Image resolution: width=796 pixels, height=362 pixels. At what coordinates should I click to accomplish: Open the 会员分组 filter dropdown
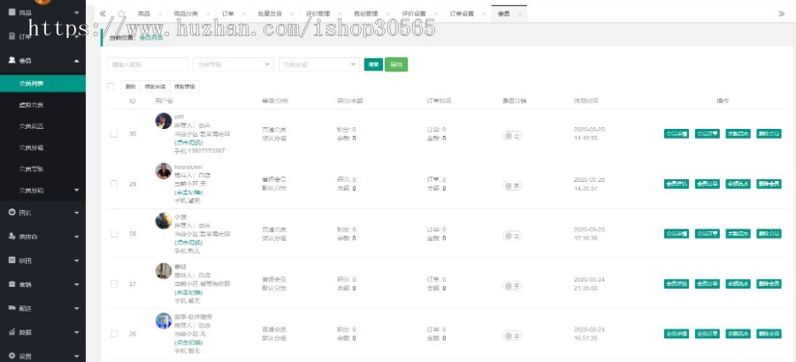[x=319, y=64]
